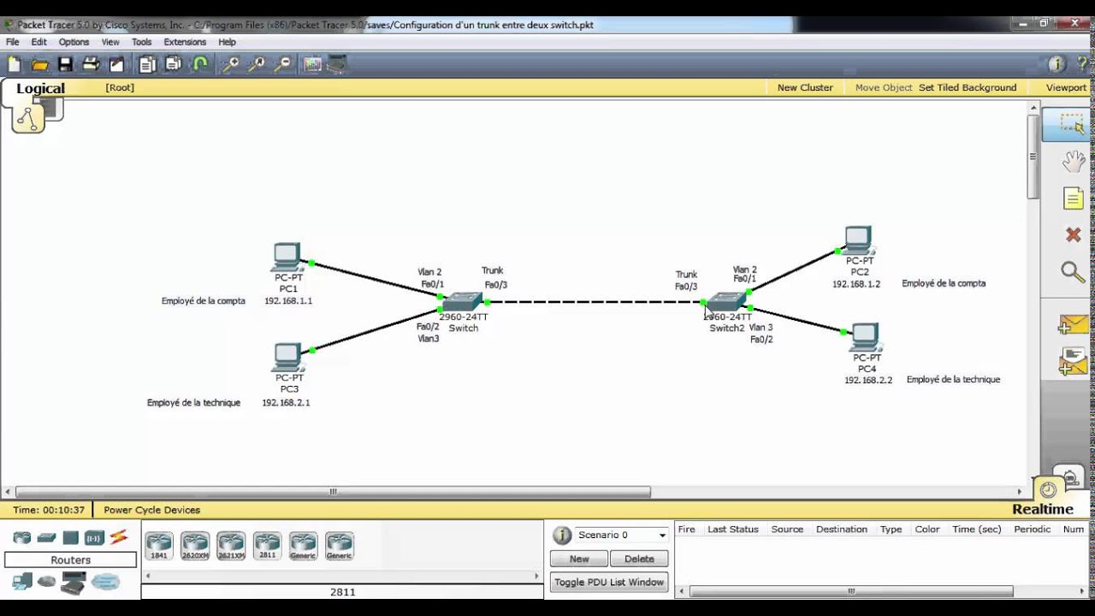
Task: Click the Zoom Reset magnifier icon
Action: click(256, 64)
